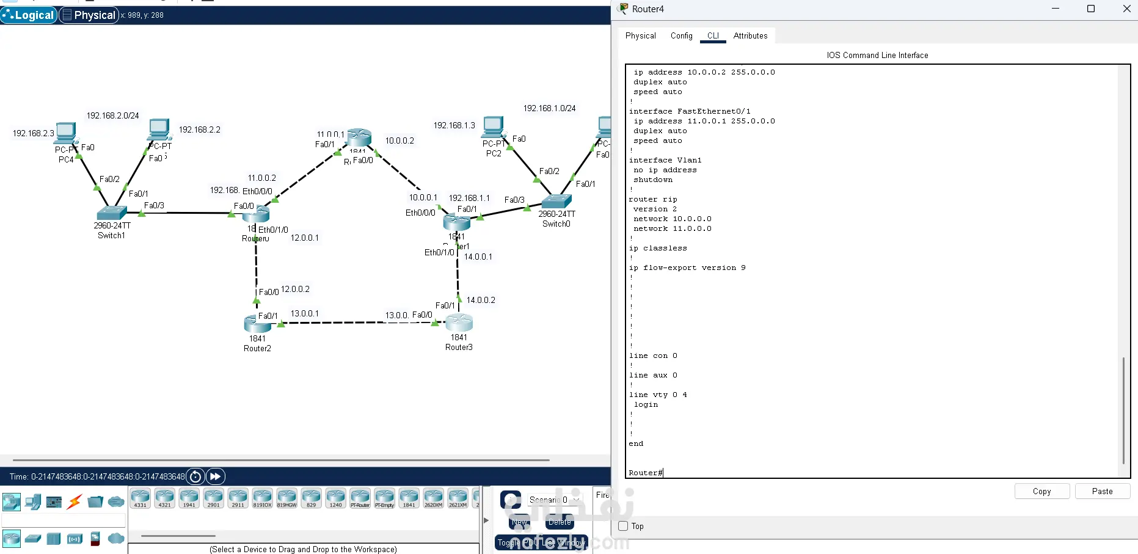The image size is (1138, 554).
Task: Select the Routers subcategory icon
Action: point(12,538)
